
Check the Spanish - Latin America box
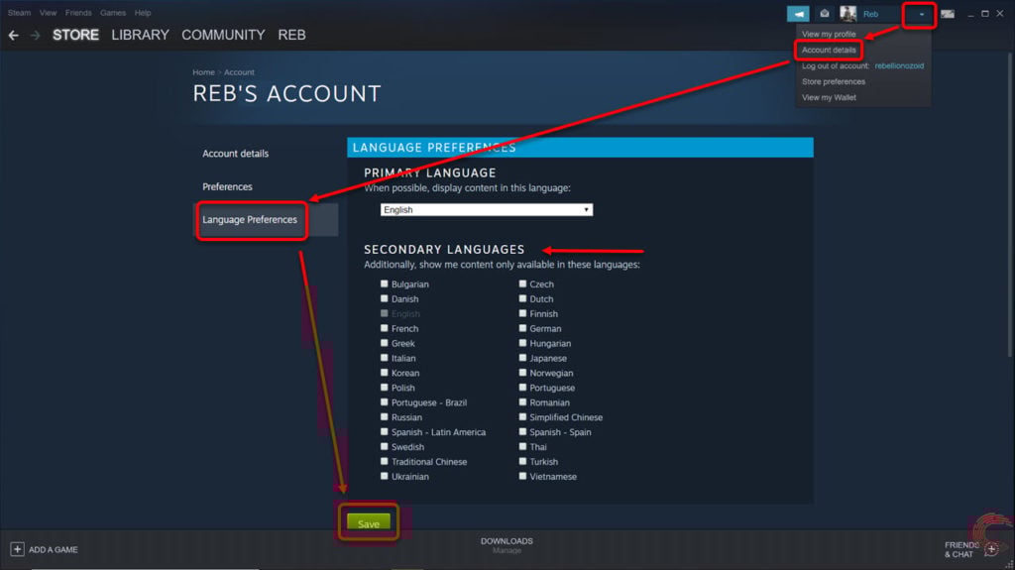pyautogui.click(x=384, y=432)
